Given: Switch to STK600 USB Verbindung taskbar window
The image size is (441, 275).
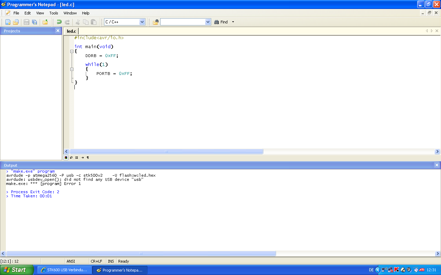Looking at the screenshot, I should pyautogui.click(x=64, y=270).
